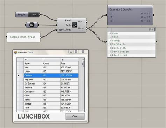Select the Cafeteria row marker arrow
Image resolution: width=166 pixels, height=128 pixels.
tap(18, 76)
